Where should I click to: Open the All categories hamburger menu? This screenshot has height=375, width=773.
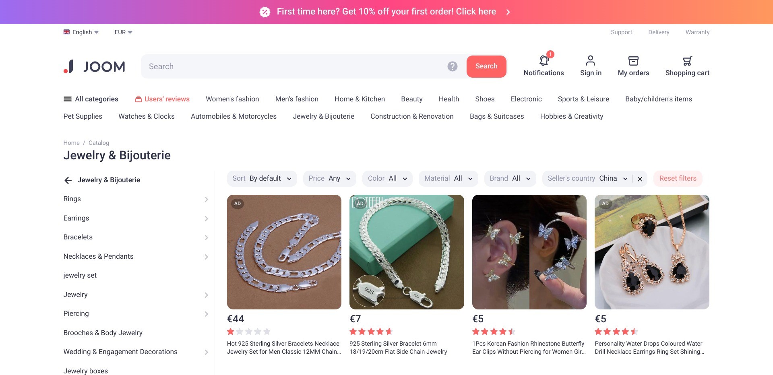[x=68, y=99]
